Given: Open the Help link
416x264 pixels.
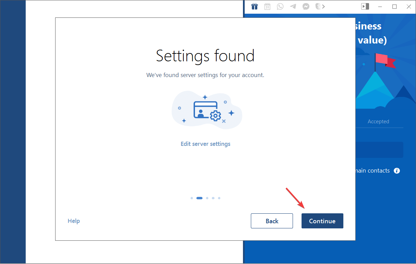Looking at the screenshot, I should 74,221.
